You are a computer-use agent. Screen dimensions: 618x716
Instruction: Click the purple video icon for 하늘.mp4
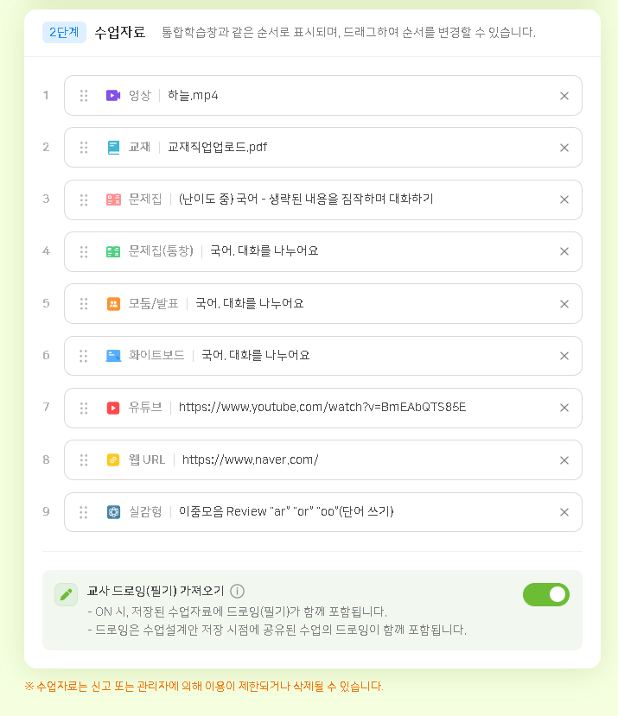coord(113,95)
